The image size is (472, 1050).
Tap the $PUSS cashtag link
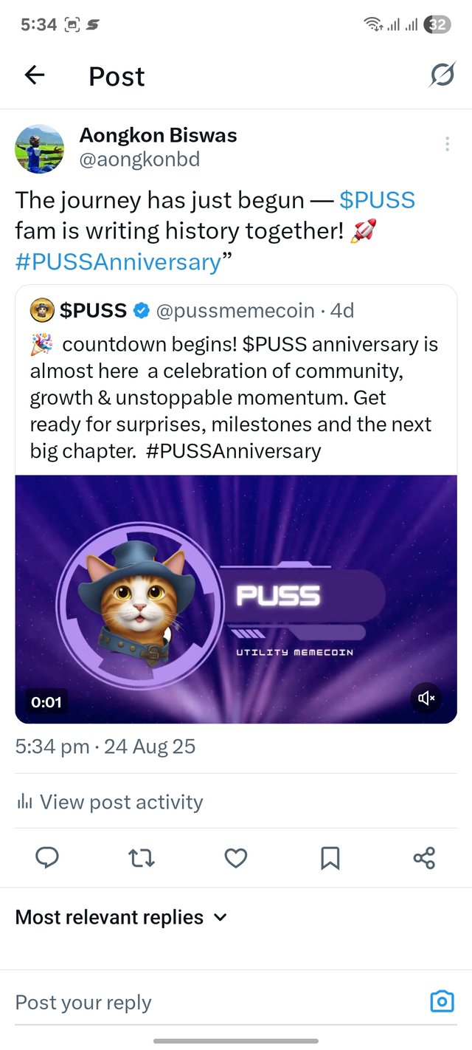pos(377,200)
